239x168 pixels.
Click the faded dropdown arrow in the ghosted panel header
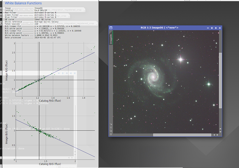[59, 73]
